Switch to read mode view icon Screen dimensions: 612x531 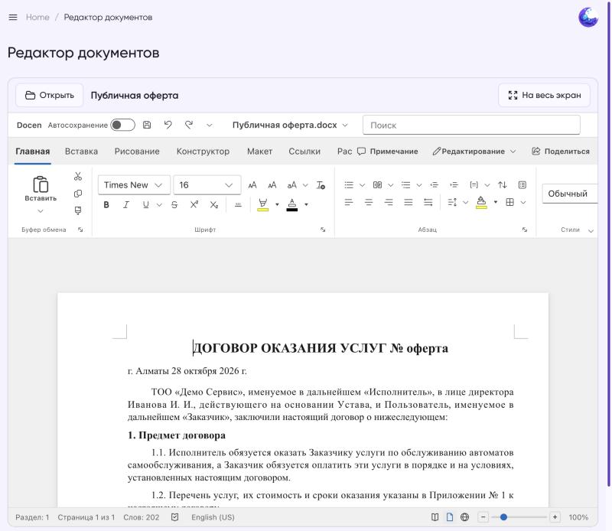point(435,517)
